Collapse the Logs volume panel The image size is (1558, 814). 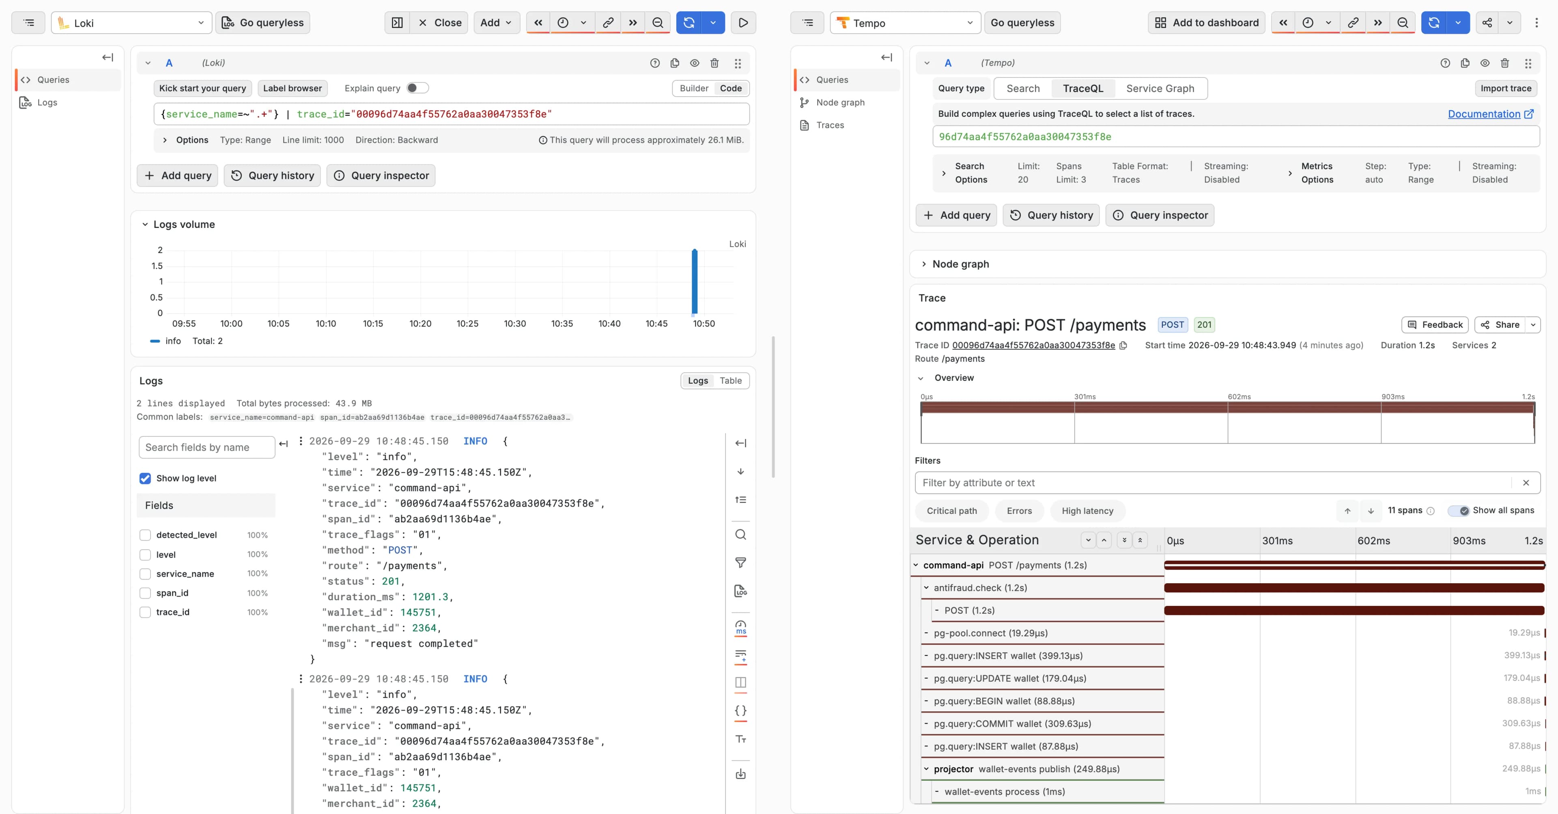pos(145,224)
